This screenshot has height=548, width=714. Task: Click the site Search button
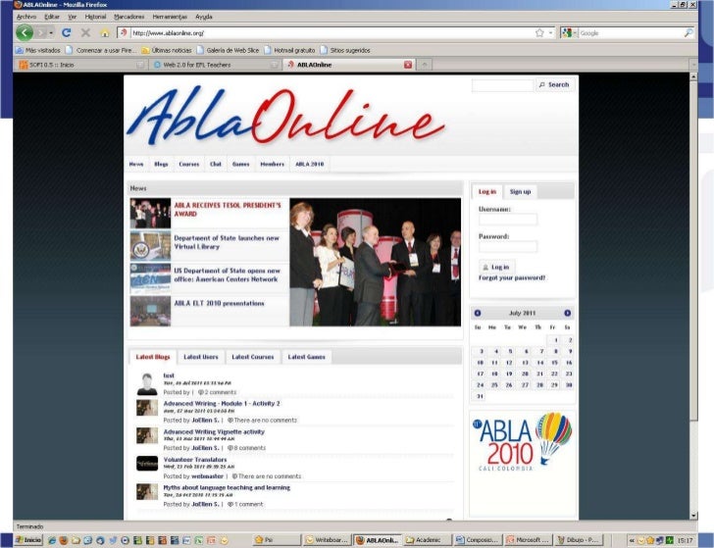(x=554, y=84)
